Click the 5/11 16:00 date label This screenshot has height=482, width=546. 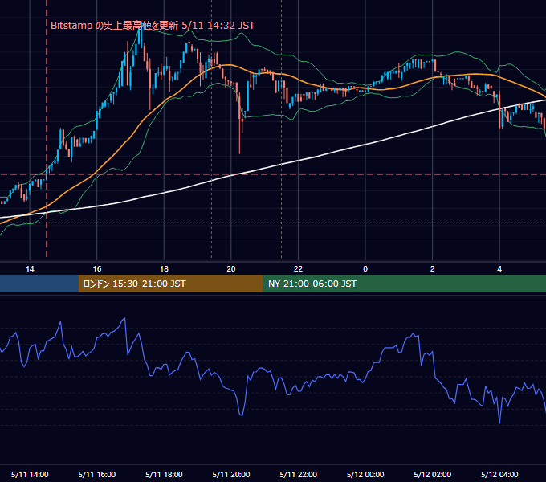pyautogui.click(x=97, y=474)
